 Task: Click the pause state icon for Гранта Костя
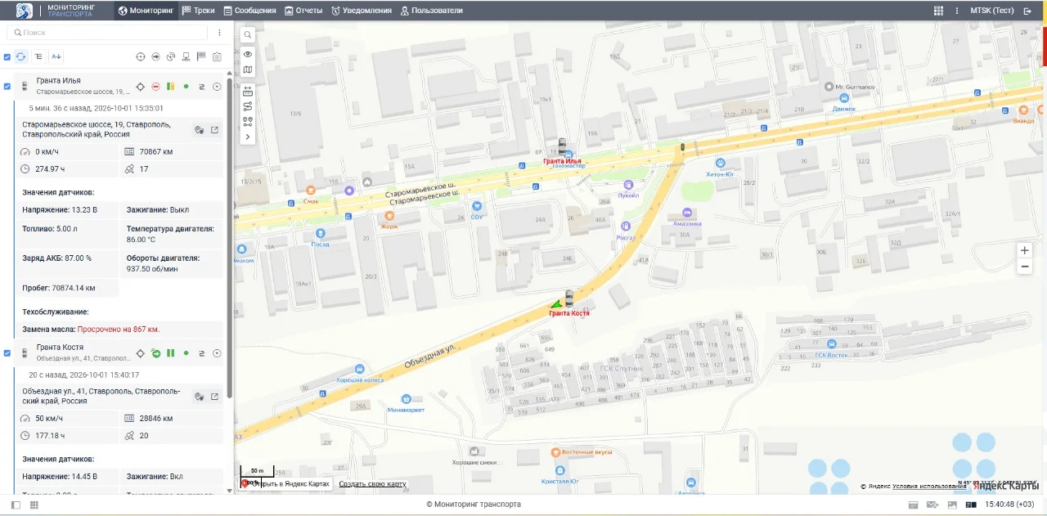click(x=171, y=353)
